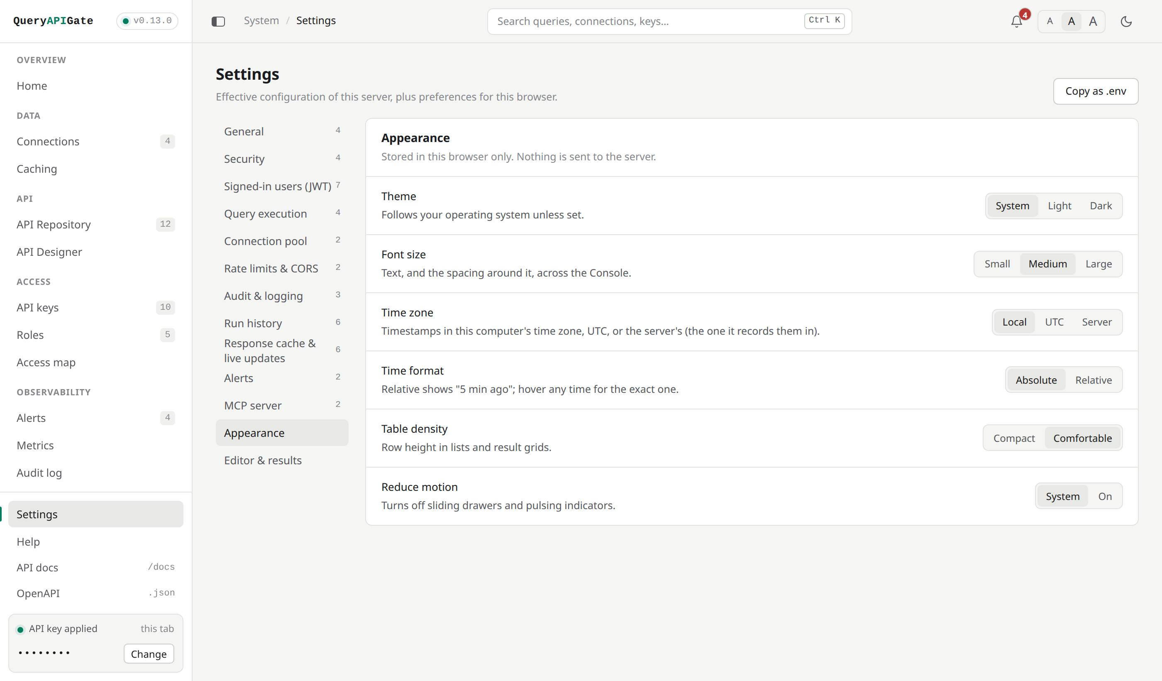
Task: Switch time zone to UTC
Action: [1054, 322]
